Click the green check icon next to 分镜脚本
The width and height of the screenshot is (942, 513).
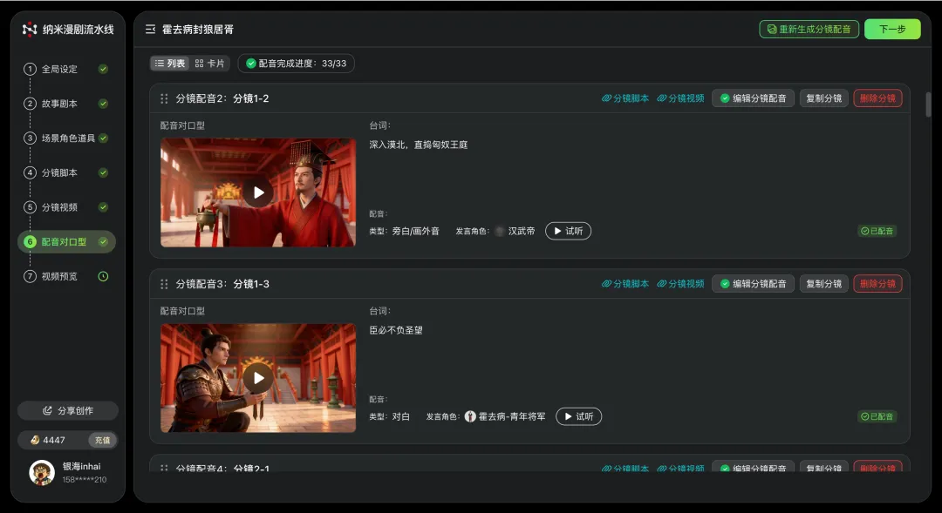tap(103, 172)
